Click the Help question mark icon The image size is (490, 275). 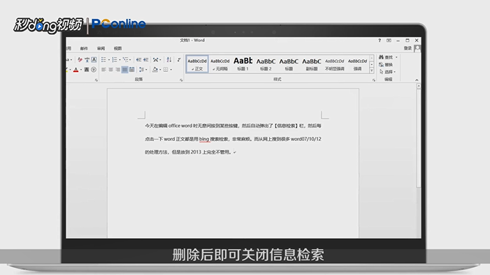tap(380, 40)
